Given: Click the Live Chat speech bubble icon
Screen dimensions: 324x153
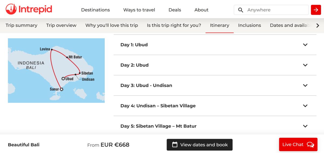Looking at the screenshot, I should point(310,145).
